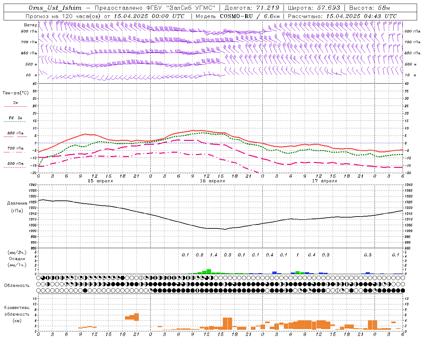The width and height of the screenshot is (422, 337).
Task: Select the "Тем-ра(°C)" temperature label
Action: (x=15, y=93)
